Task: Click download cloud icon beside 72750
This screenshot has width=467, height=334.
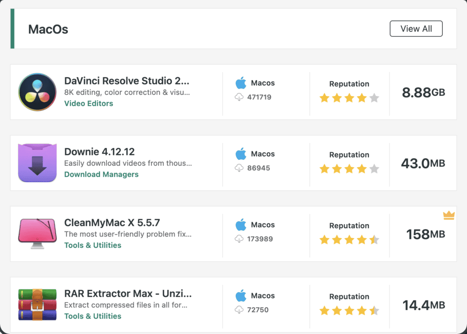Action: pos(239,309)
